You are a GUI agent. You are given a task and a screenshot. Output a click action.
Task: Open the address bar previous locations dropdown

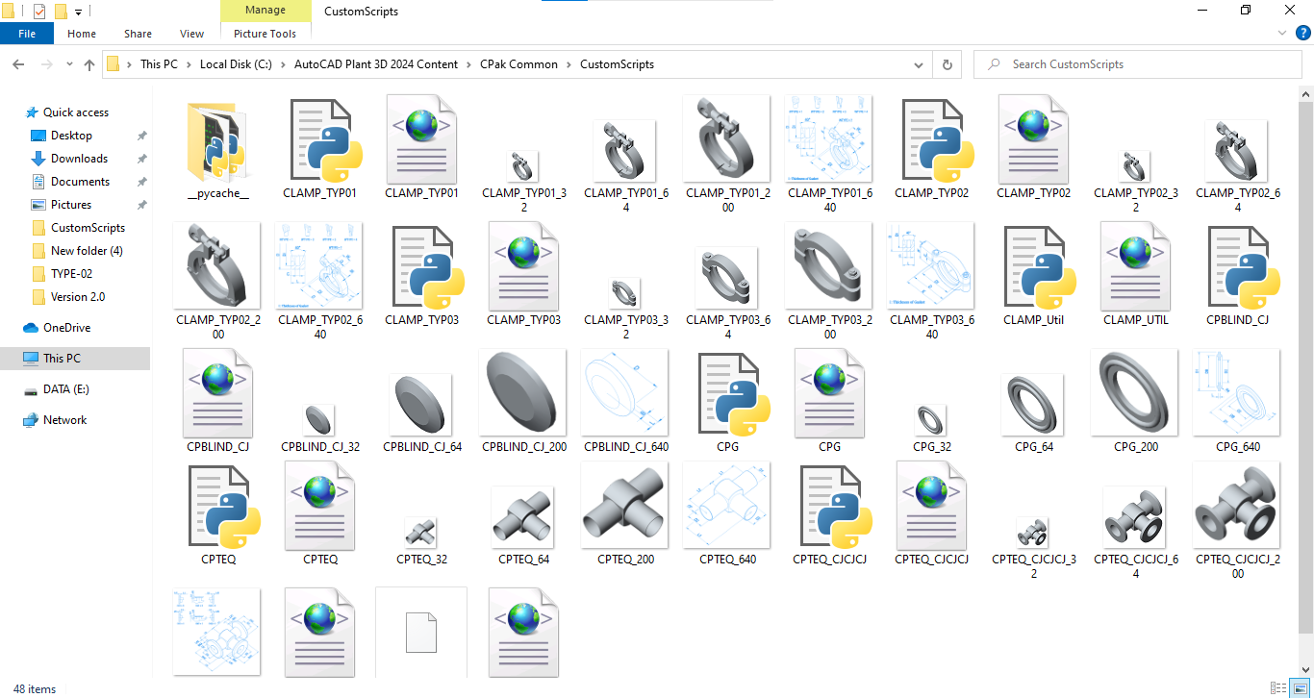[x=920, y=64]
